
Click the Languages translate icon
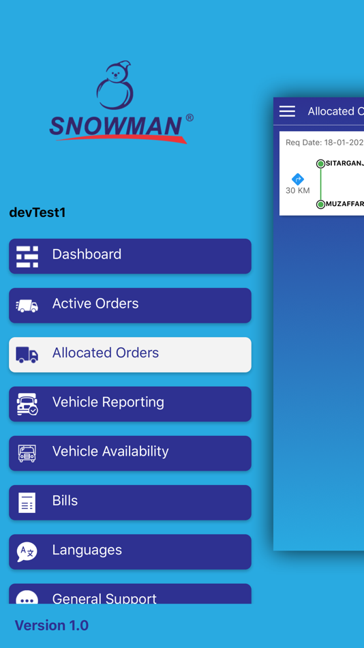(x=27, y=552)
